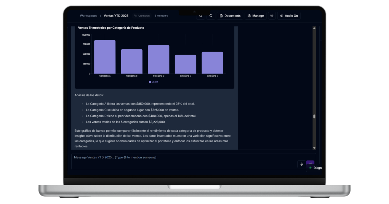
Task: Select the Categoría D bar in chart
Action: [x=185, y=64]
